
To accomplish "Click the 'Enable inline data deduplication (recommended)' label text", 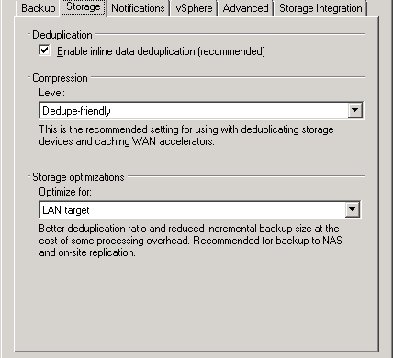I will pyautogui.click(x=161, y=51).
